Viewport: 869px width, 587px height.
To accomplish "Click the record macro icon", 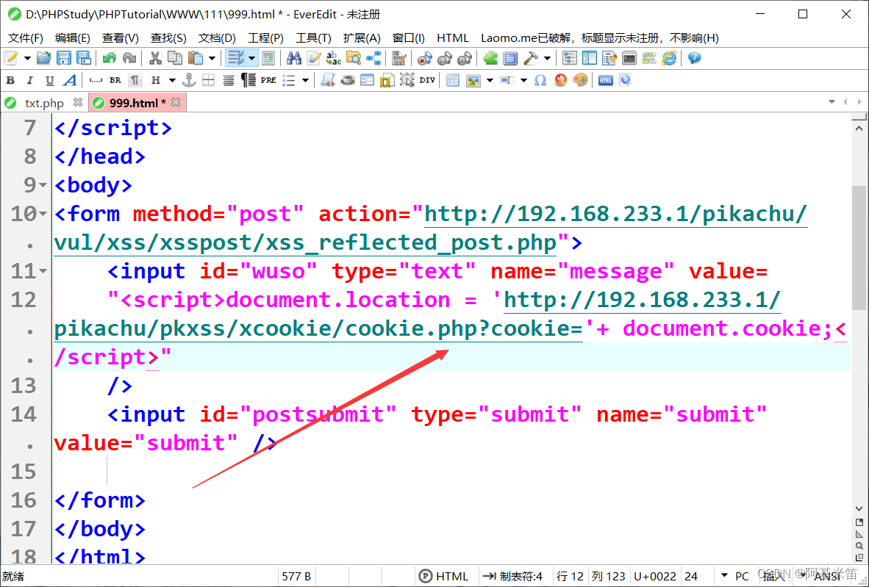I will pos(424,58).
